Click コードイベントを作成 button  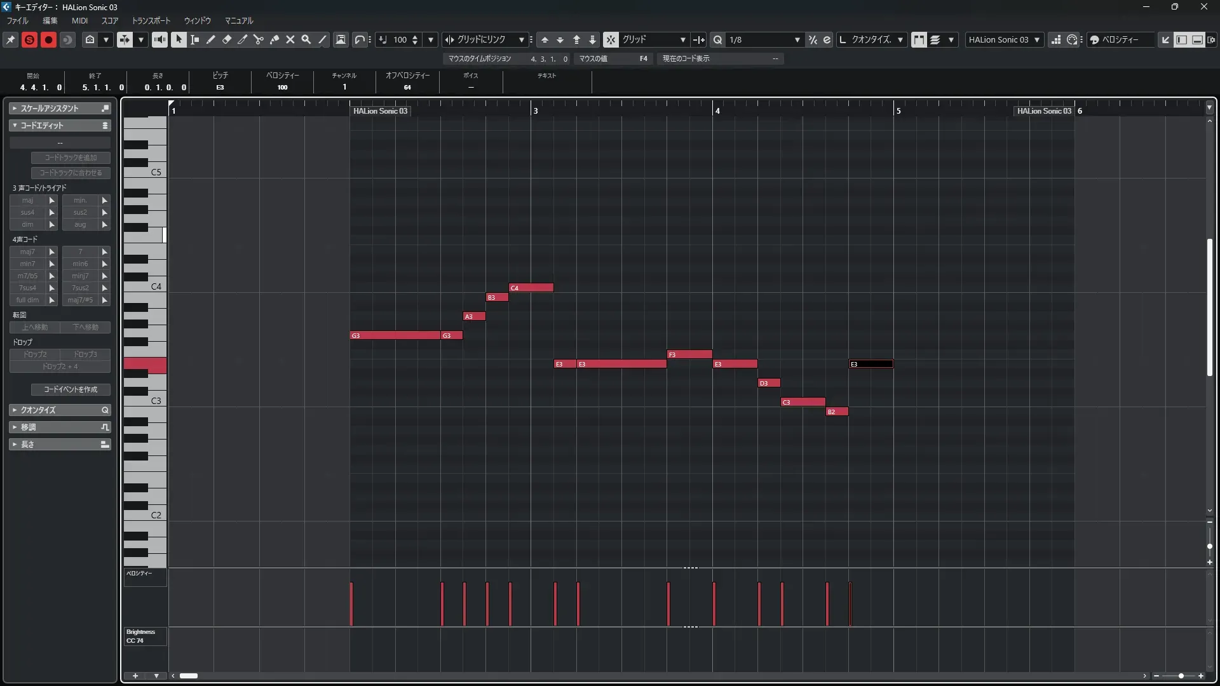point(71,389)
